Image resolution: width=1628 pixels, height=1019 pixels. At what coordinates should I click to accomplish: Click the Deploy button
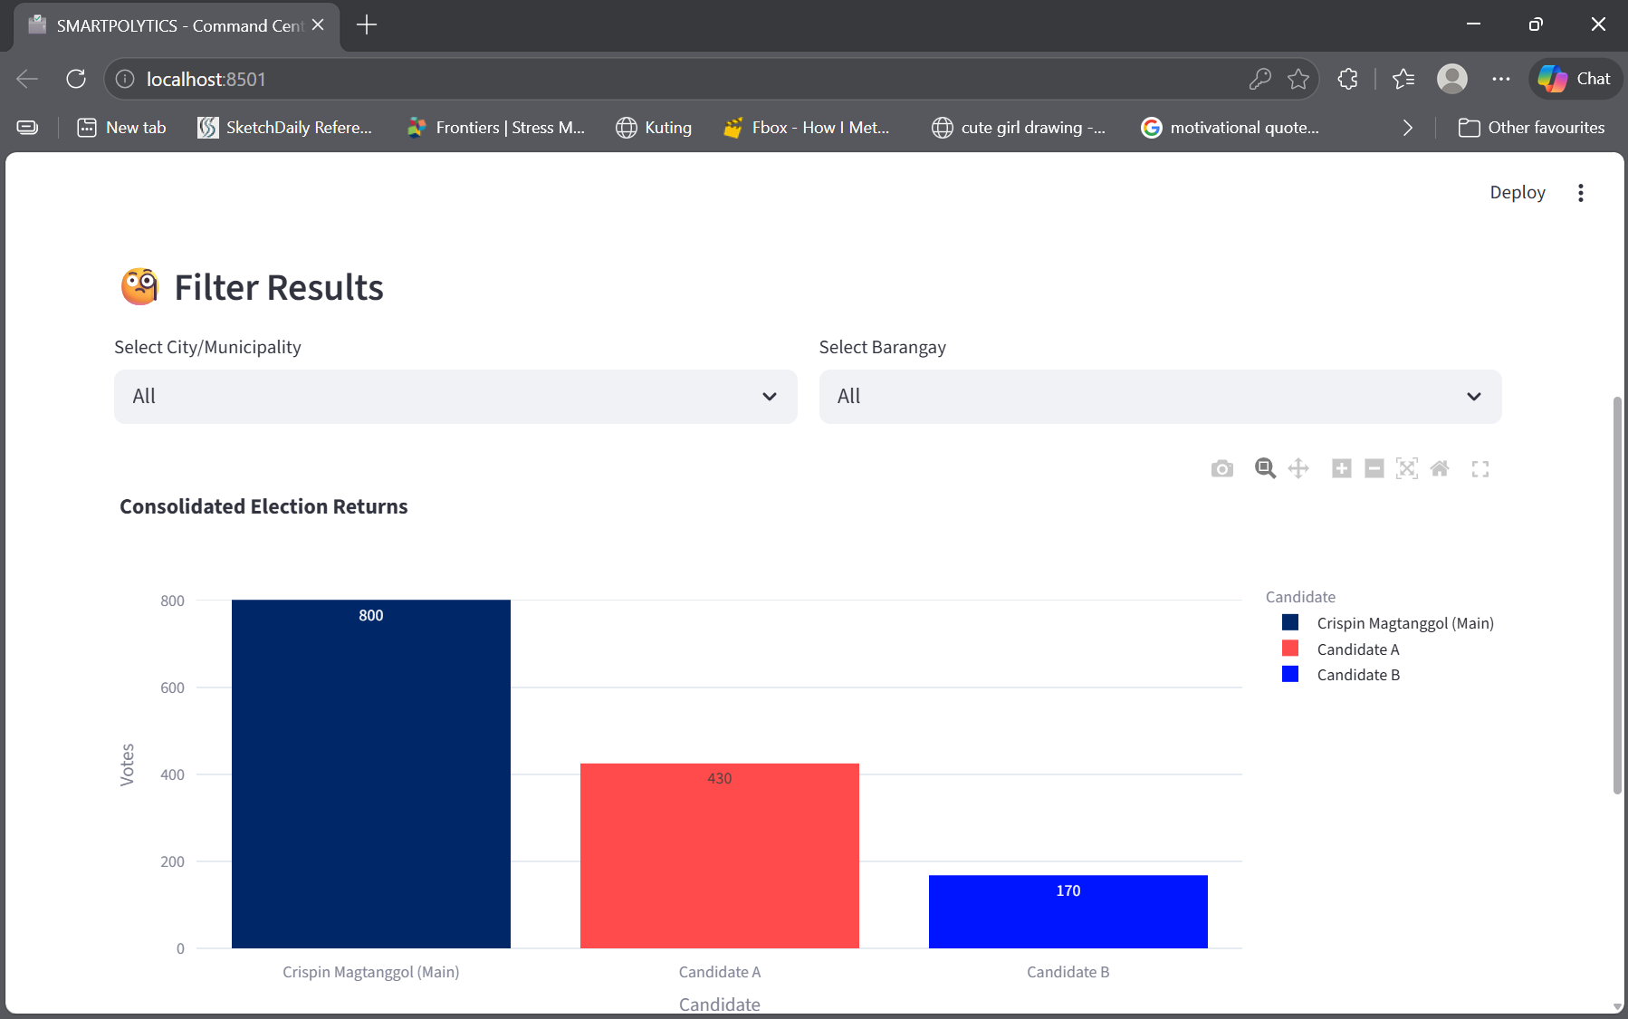click(x=1516, y=192)
